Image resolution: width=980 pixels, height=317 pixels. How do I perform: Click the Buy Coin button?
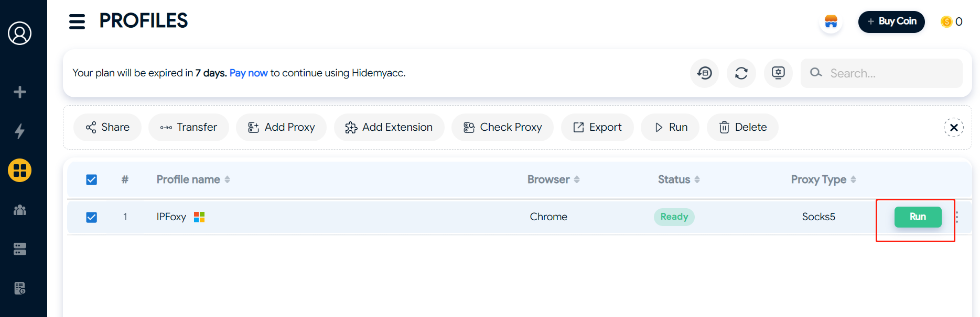point(891,21)
